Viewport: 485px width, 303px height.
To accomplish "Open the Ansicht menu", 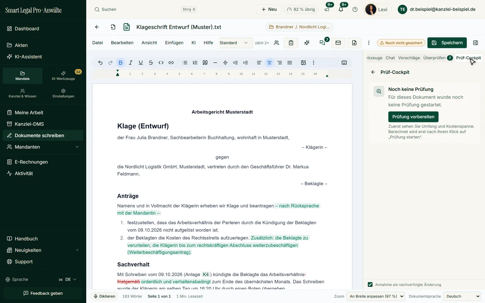I will tap(149, 43).
